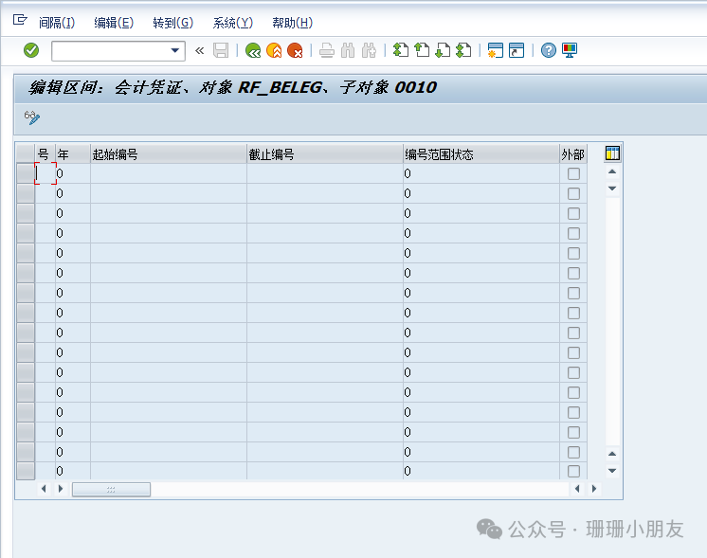The image size is (707, 558).
Task: Expand the command field dropdown arrow
Action: (175, 50)
